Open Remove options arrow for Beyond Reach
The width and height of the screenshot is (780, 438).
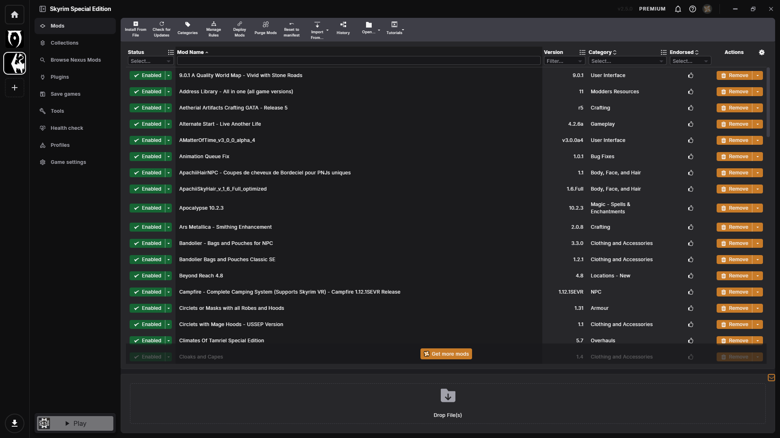point(758,276)
